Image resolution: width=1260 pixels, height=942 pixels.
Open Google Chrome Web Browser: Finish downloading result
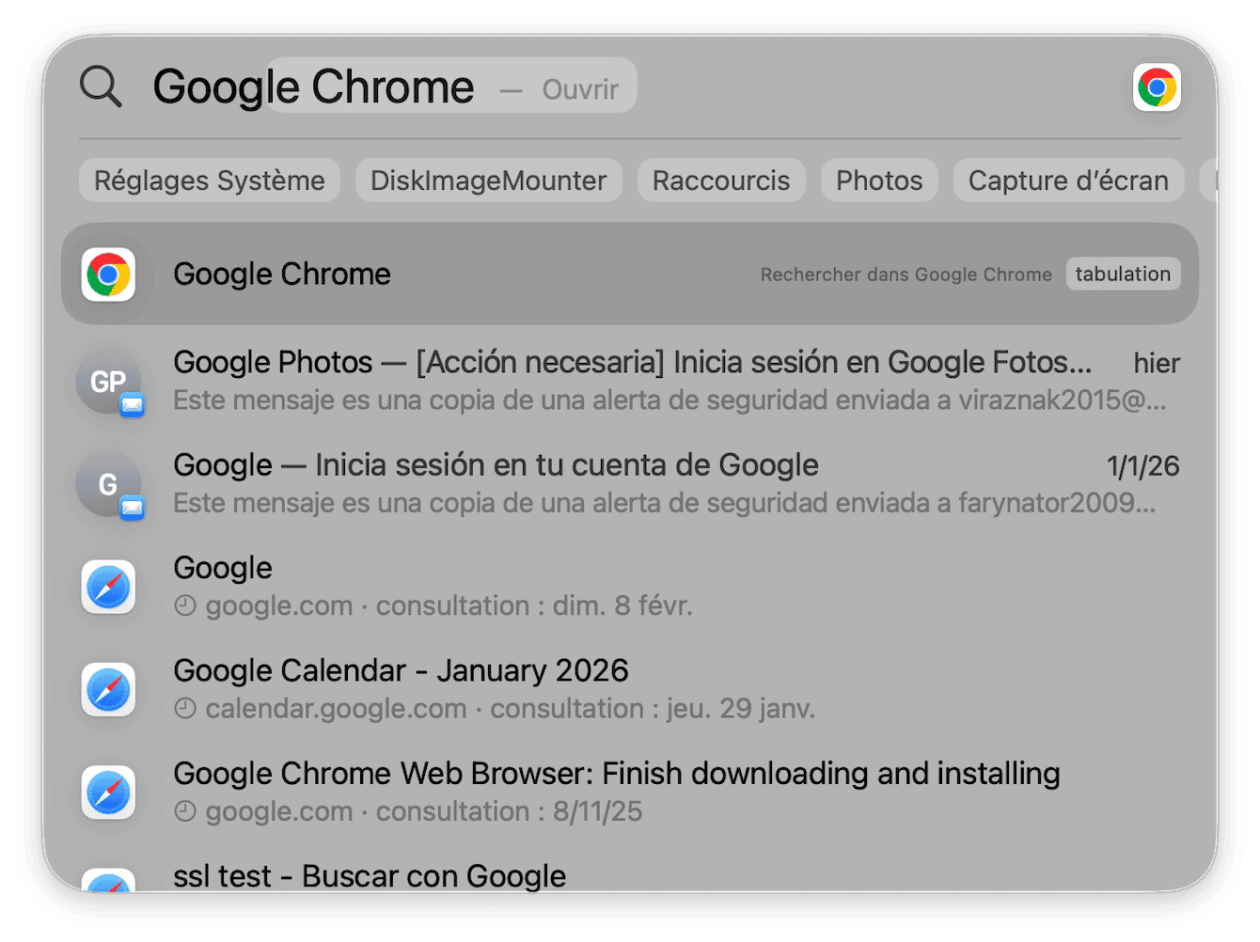coord(630,792)
